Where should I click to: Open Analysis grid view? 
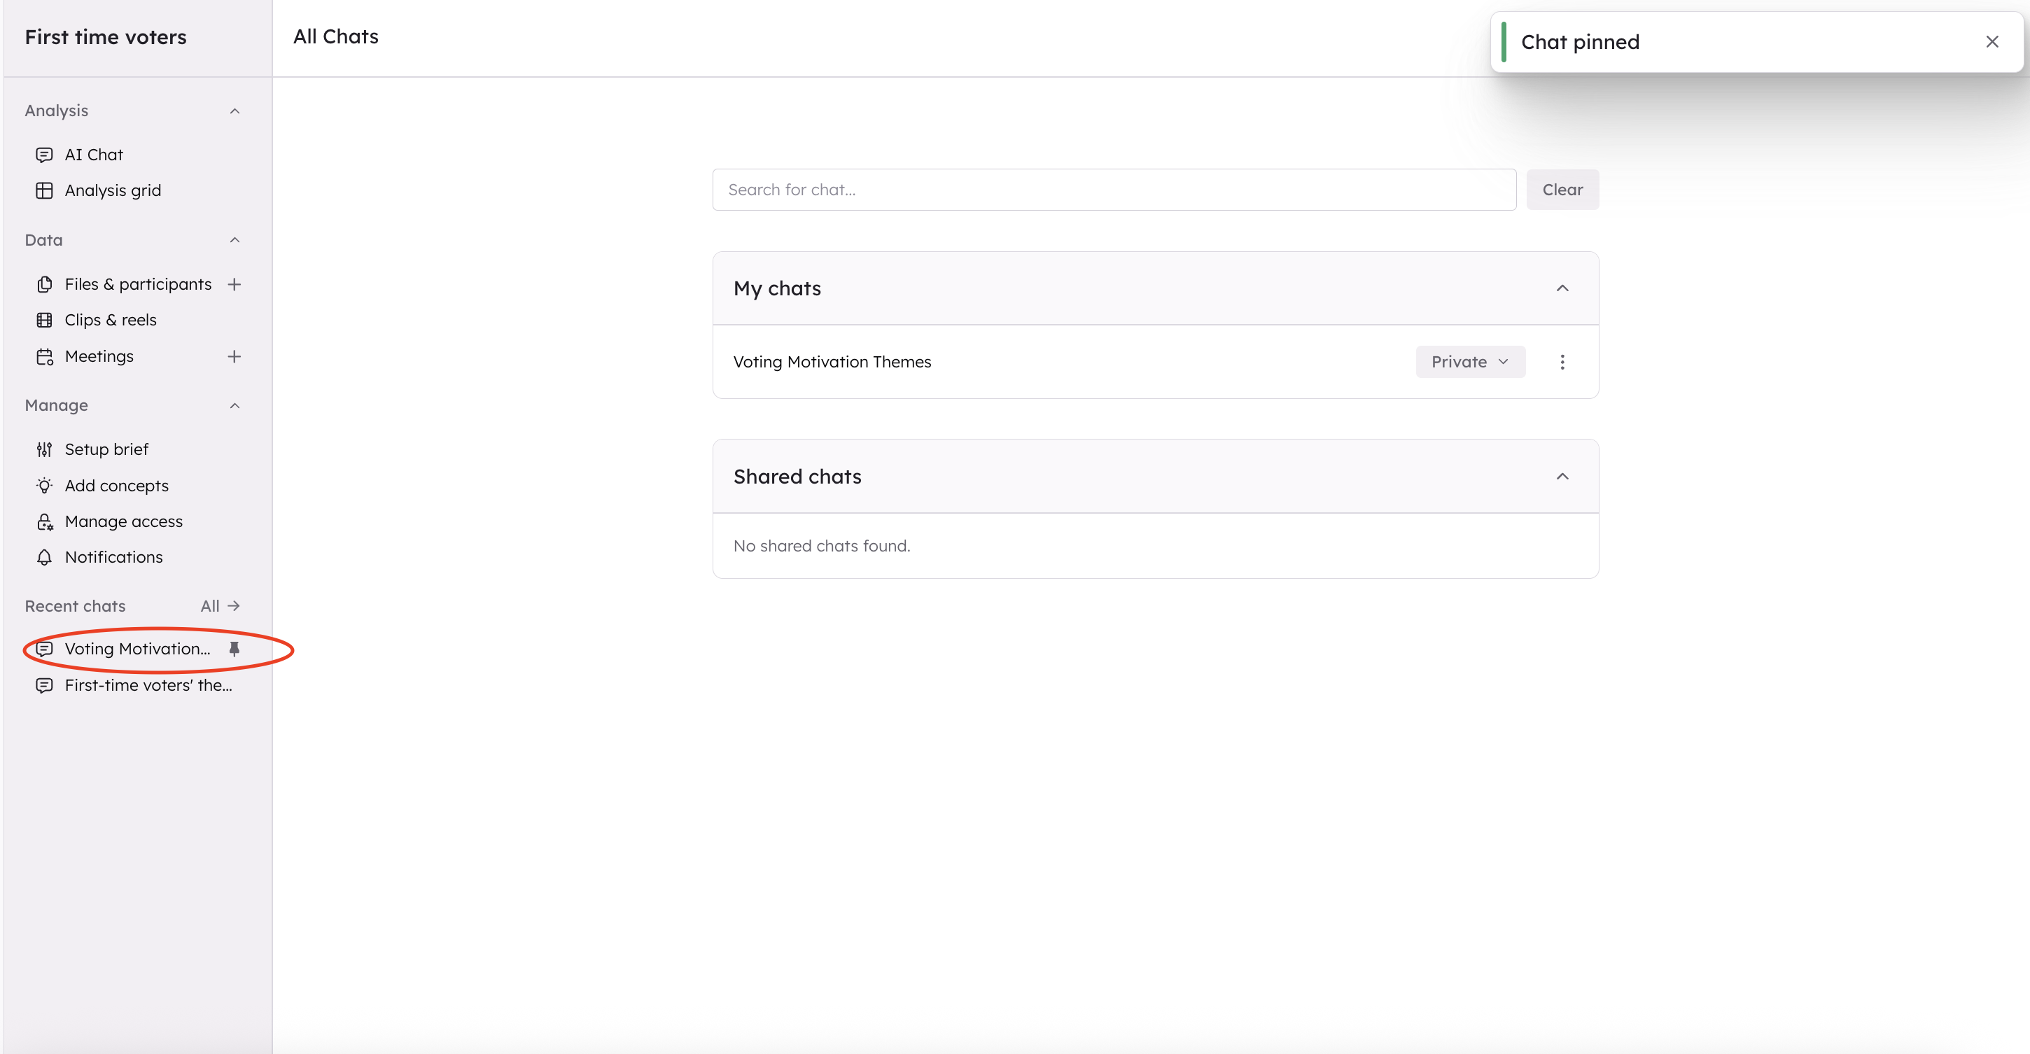click(x=112, y=190)
